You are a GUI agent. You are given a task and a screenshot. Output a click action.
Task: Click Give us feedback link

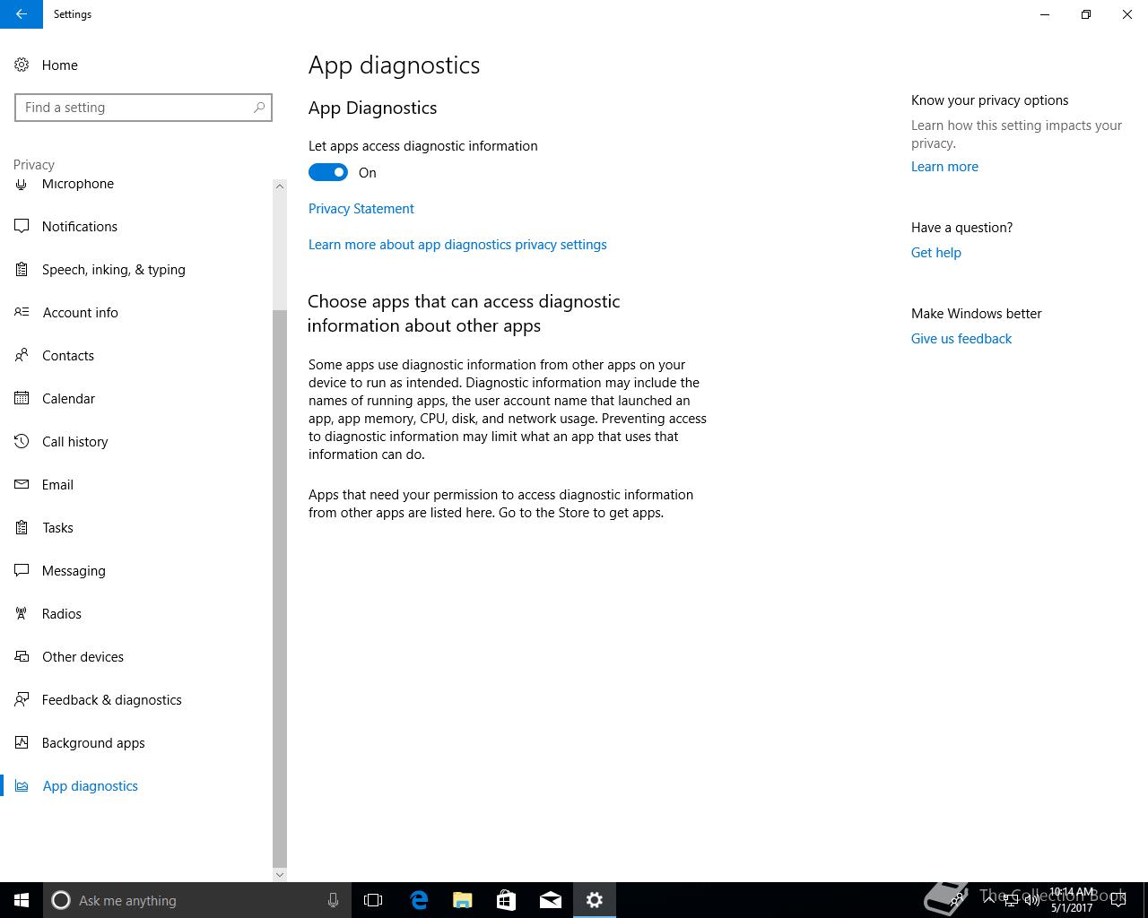coord(961,338)
